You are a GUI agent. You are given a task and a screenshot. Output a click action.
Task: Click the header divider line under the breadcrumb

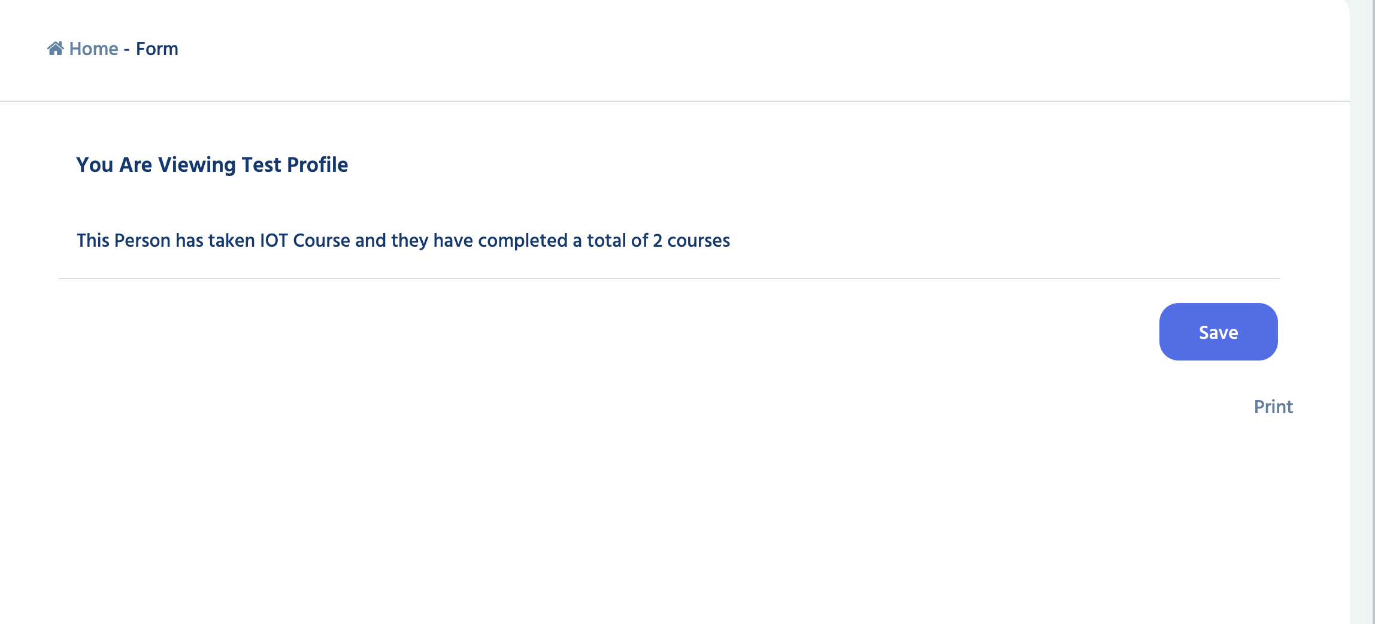(675, 101)
